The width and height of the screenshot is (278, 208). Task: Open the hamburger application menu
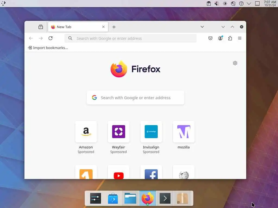click(240, 38)
